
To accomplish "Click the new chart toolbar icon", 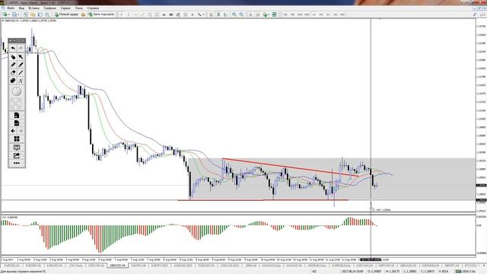I will [5, 14].
